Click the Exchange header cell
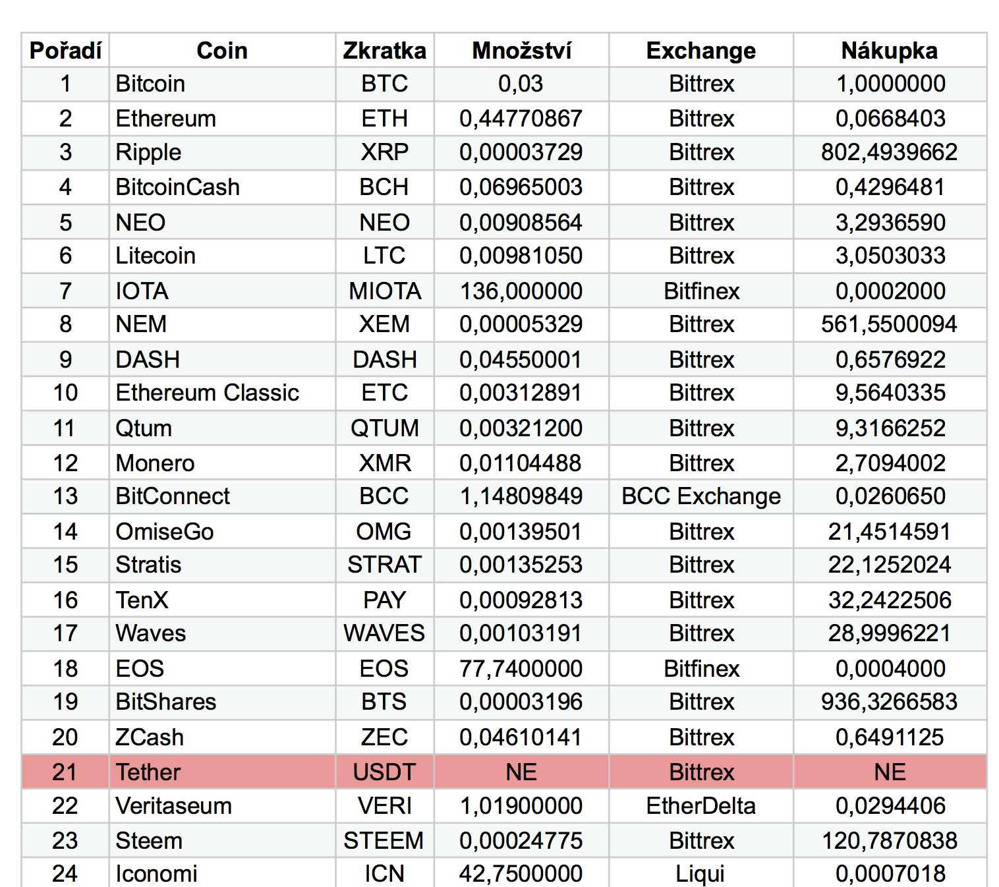This screenshot has width=999, height=887. pyautogui.click(x=701, y=51)
